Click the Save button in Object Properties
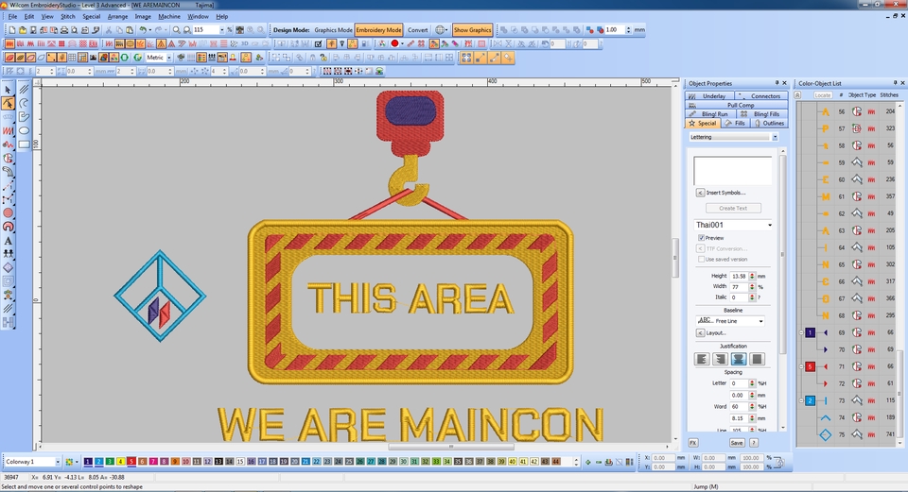 tap(736, 443)
